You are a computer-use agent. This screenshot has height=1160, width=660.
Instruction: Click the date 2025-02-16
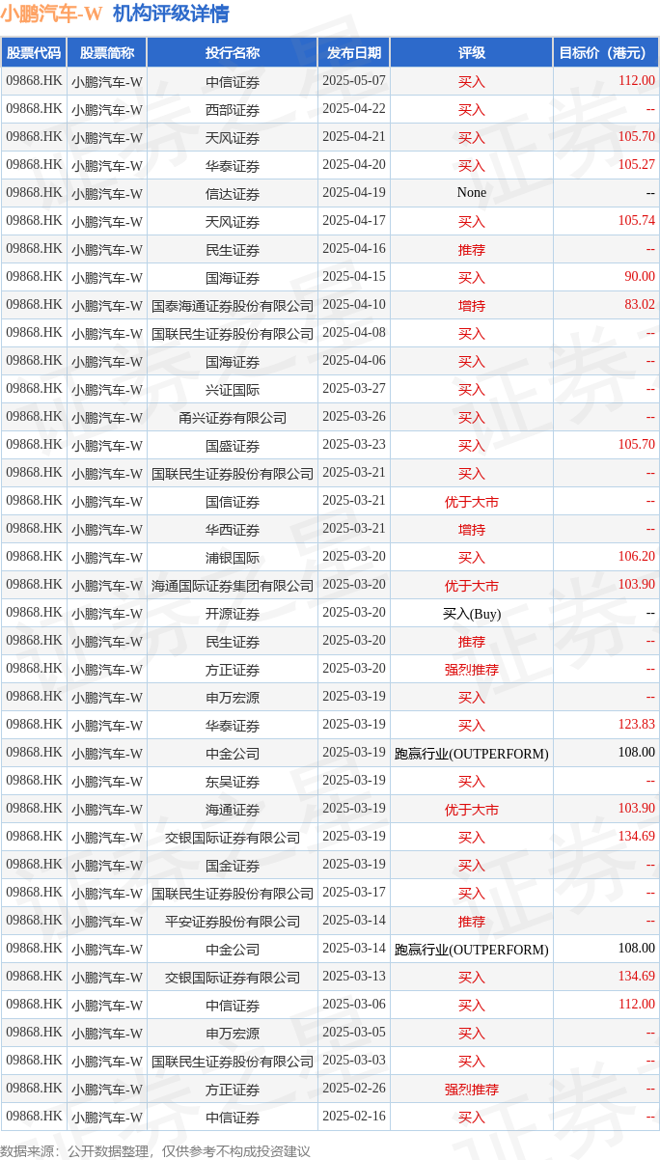pyautogui.click(x=353, y=1117)
